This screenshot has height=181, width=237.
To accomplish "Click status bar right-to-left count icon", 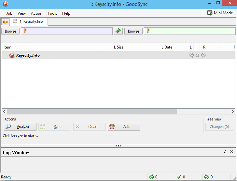I will tap(151, 177).
